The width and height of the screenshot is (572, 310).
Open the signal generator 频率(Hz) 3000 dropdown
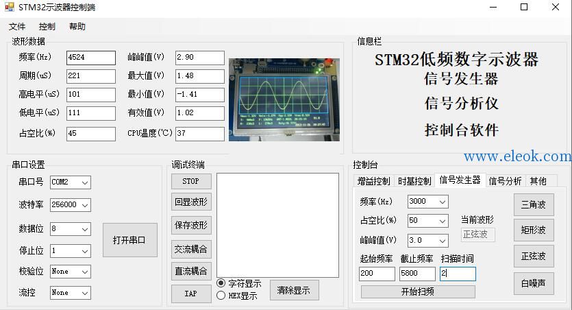click(x=442, y=202)
